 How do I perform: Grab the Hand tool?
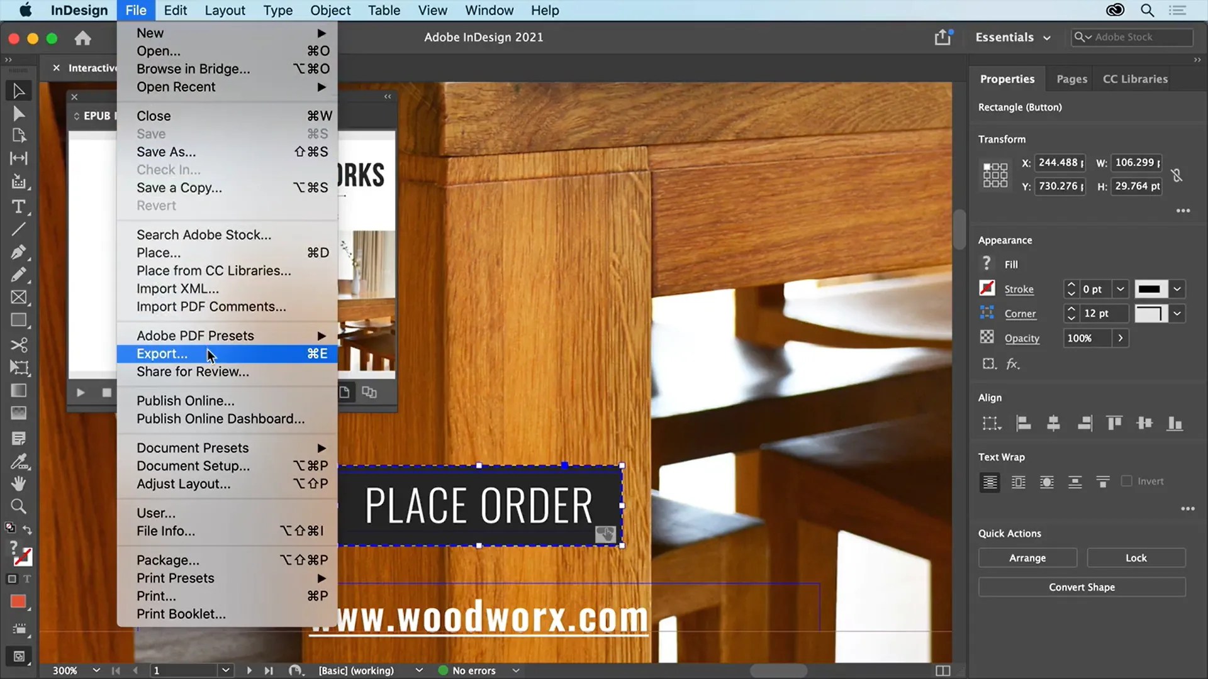[x=18, y=483]
